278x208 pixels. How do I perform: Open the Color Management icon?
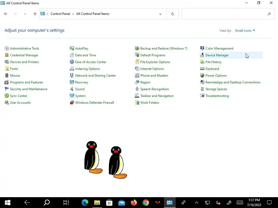point(202,48)
